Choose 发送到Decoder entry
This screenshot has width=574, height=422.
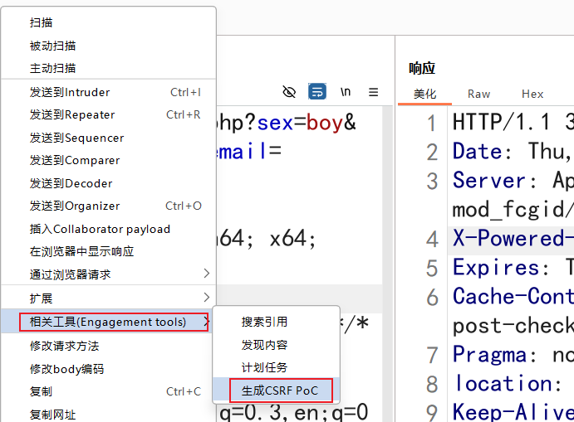click(108, 183)
